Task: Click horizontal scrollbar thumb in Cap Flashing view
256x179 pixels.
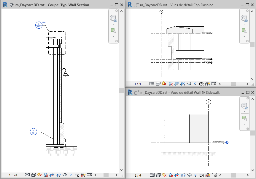Action: pyautogui.click(x=233, y=84)
